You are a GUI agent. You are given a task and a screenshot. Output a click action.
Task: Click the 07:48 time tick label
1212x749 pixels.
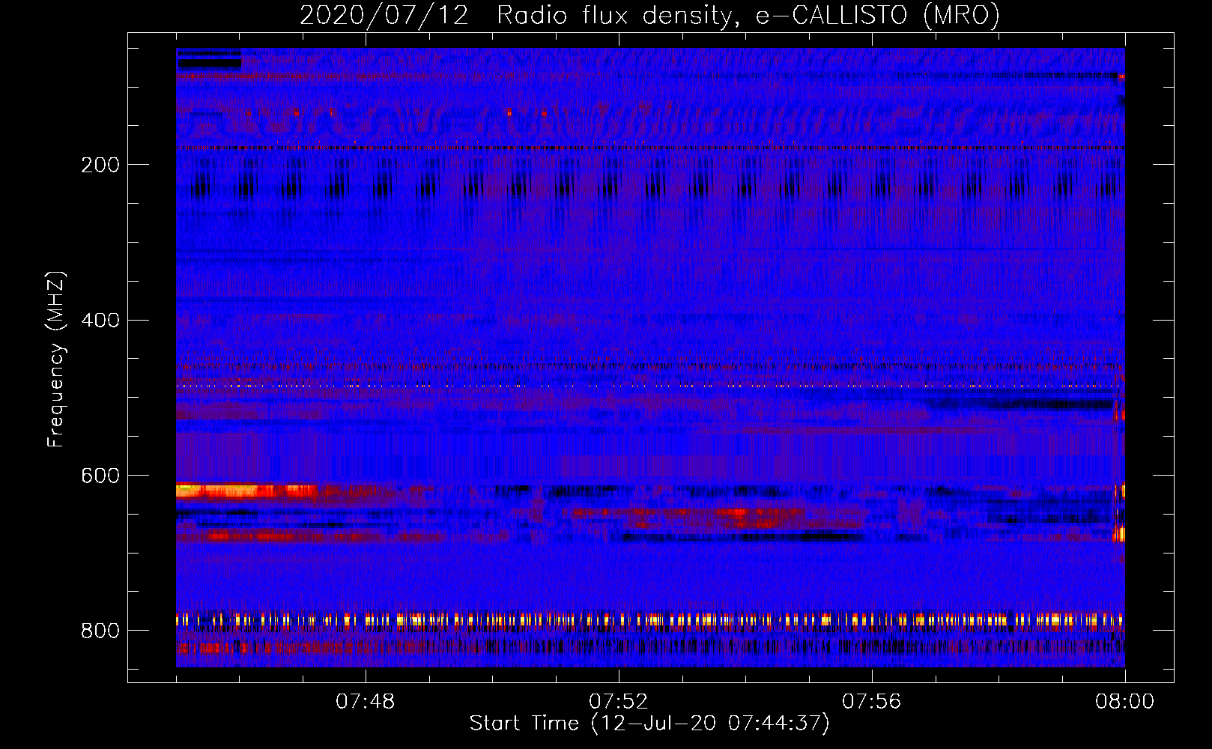point(366,702)
